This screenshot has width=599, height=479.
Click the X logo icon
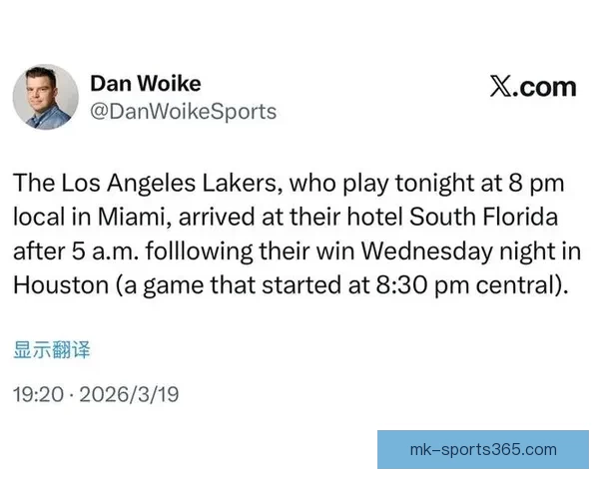tap(502, 87)
